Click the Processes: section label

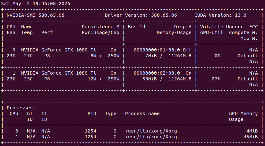tap(21, 108)
